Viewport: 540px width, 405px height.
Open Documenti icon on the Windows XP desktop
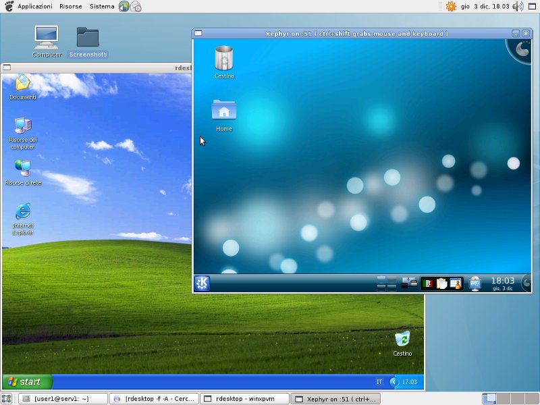pos(23,88)
